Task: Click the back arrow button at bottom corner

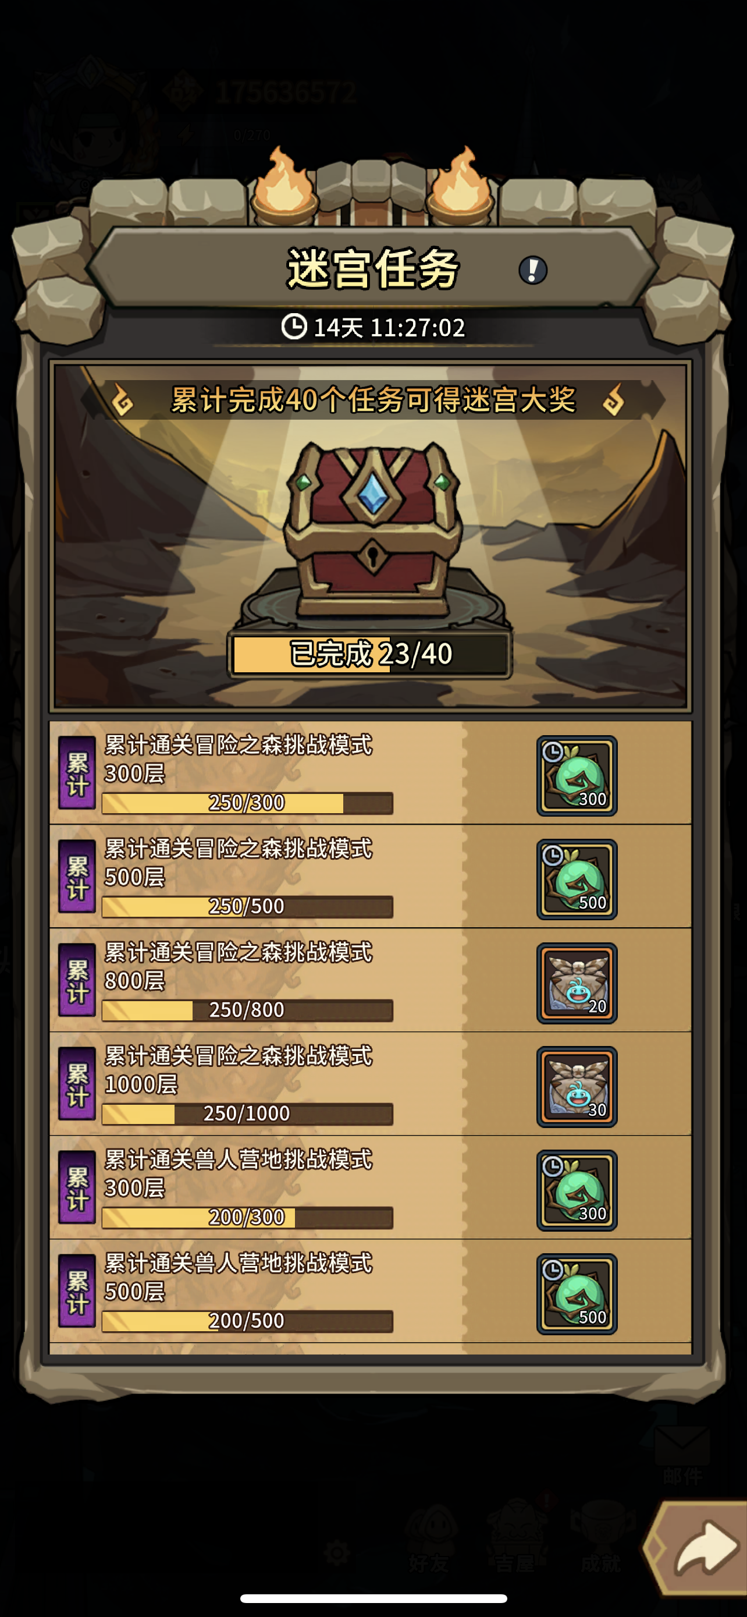Action: pos(698,1548)
